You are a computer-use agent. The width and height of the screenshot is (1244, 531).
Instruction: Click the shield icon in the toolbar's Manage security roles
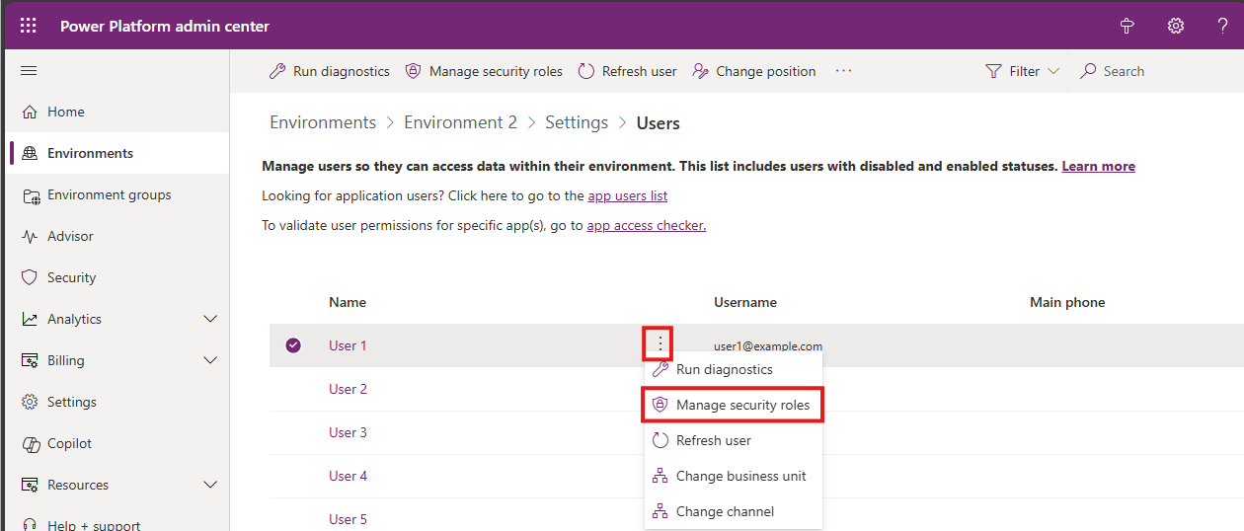click(x=414, y=71)
